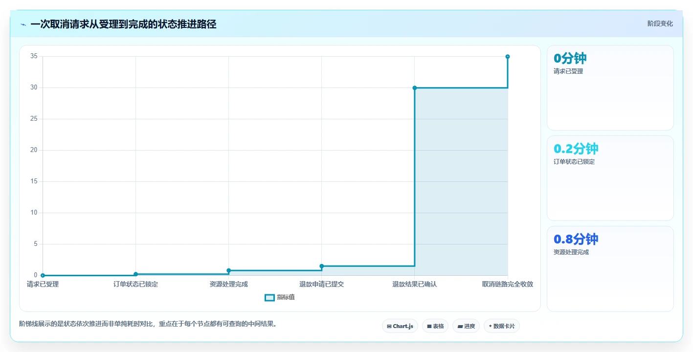The width and height of the screenshot is (693, 352).
Task: Click the 指标值 legend label
Action: [286, 297]
